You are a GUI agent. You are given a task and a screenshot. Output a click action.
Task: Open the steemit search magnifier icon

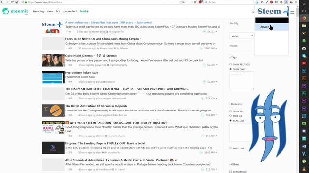[x=253, y=12]
